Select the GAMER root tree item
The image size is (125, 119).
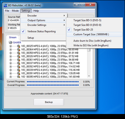pos(17,42)
